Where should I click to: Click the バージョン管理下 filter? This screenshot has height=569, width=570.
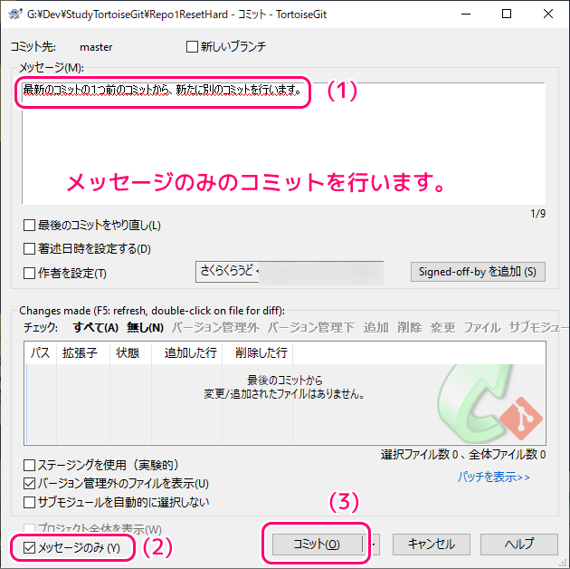pyautogui.click(x=311, y=327)
